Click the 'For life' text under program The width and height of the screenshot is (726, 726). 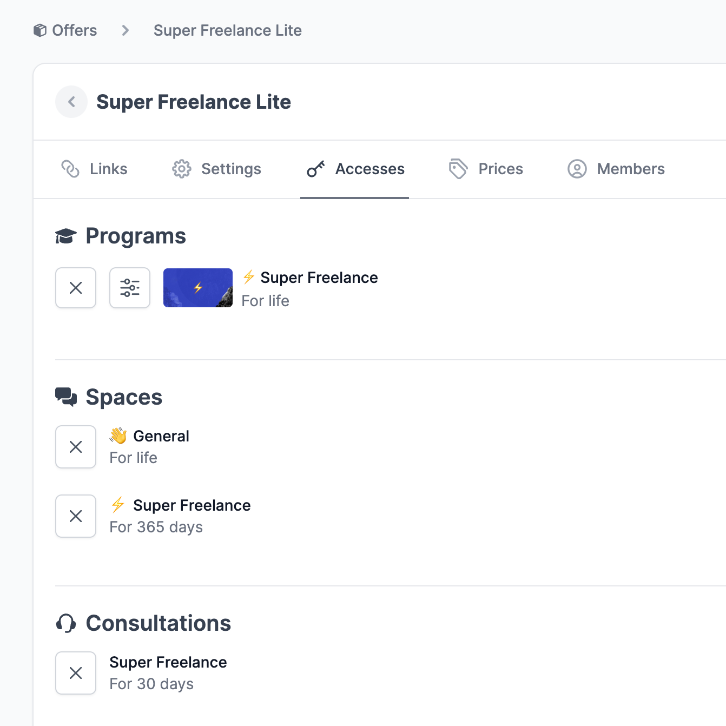coord(266,301)
